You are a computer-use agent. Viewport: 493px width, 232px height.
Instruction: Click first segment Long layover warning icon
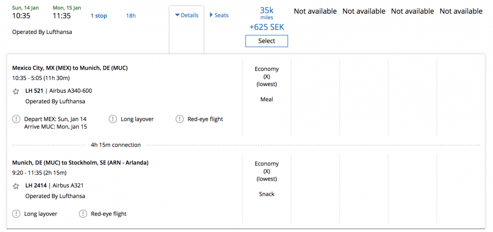[x=113, y=119]
